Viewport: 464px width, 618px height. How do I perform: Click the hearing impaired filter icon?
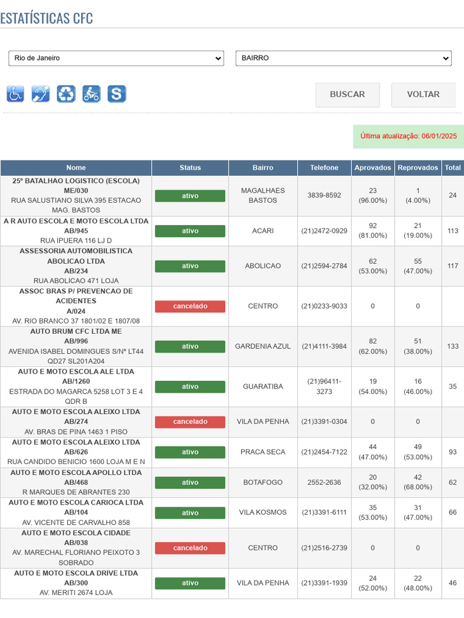click(40, 94)
